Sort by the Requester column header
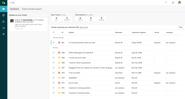Screen dimensions: 185x99 pos(119,32)
